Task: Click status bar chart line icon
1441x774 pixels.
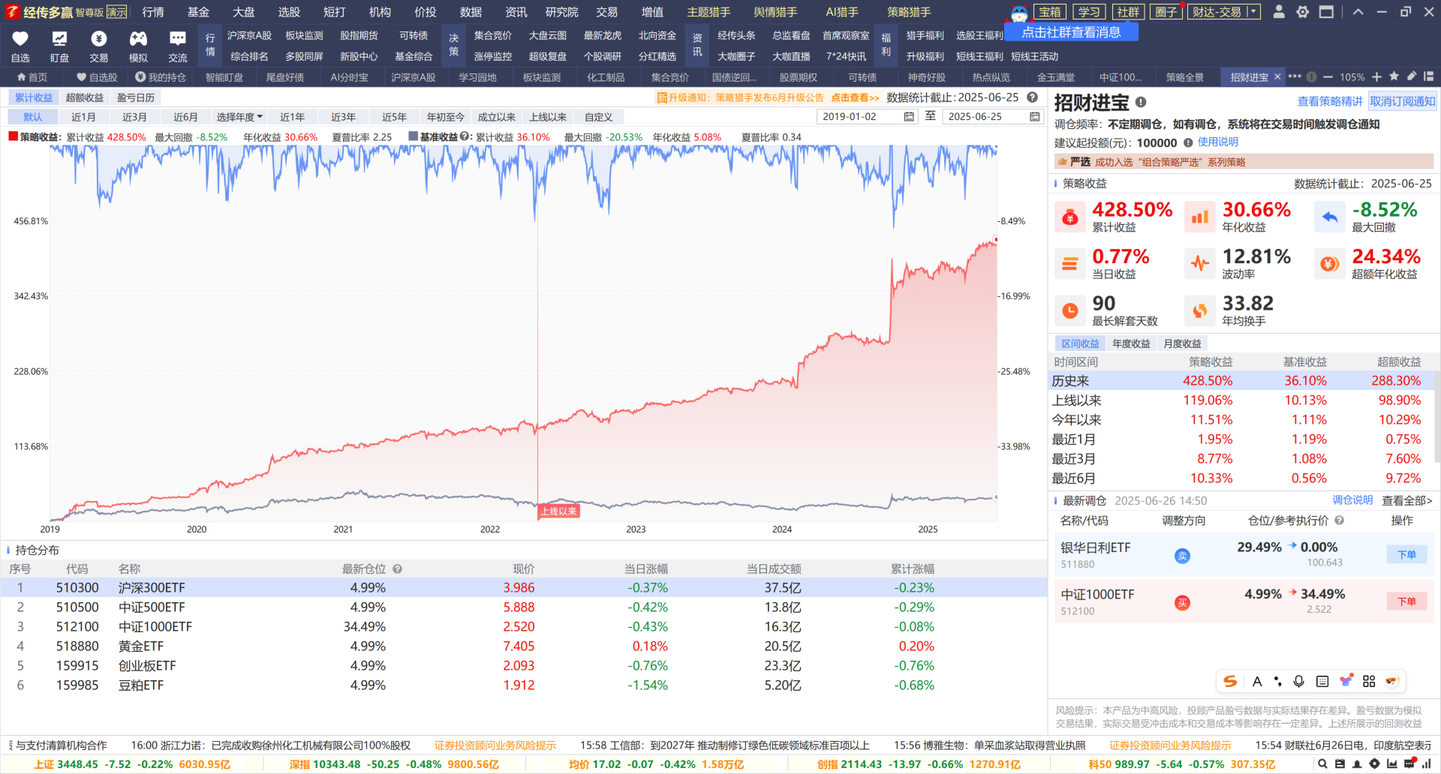Action: (x=1392, y=763)
